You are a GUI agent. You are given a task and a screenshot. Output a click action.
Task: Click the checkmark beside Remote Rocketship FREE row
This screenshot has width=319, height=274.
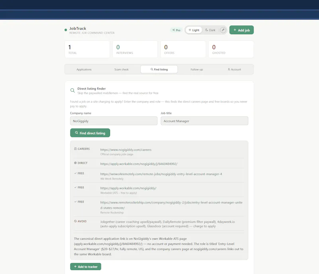pyautogui.click(x=75, y=202)
